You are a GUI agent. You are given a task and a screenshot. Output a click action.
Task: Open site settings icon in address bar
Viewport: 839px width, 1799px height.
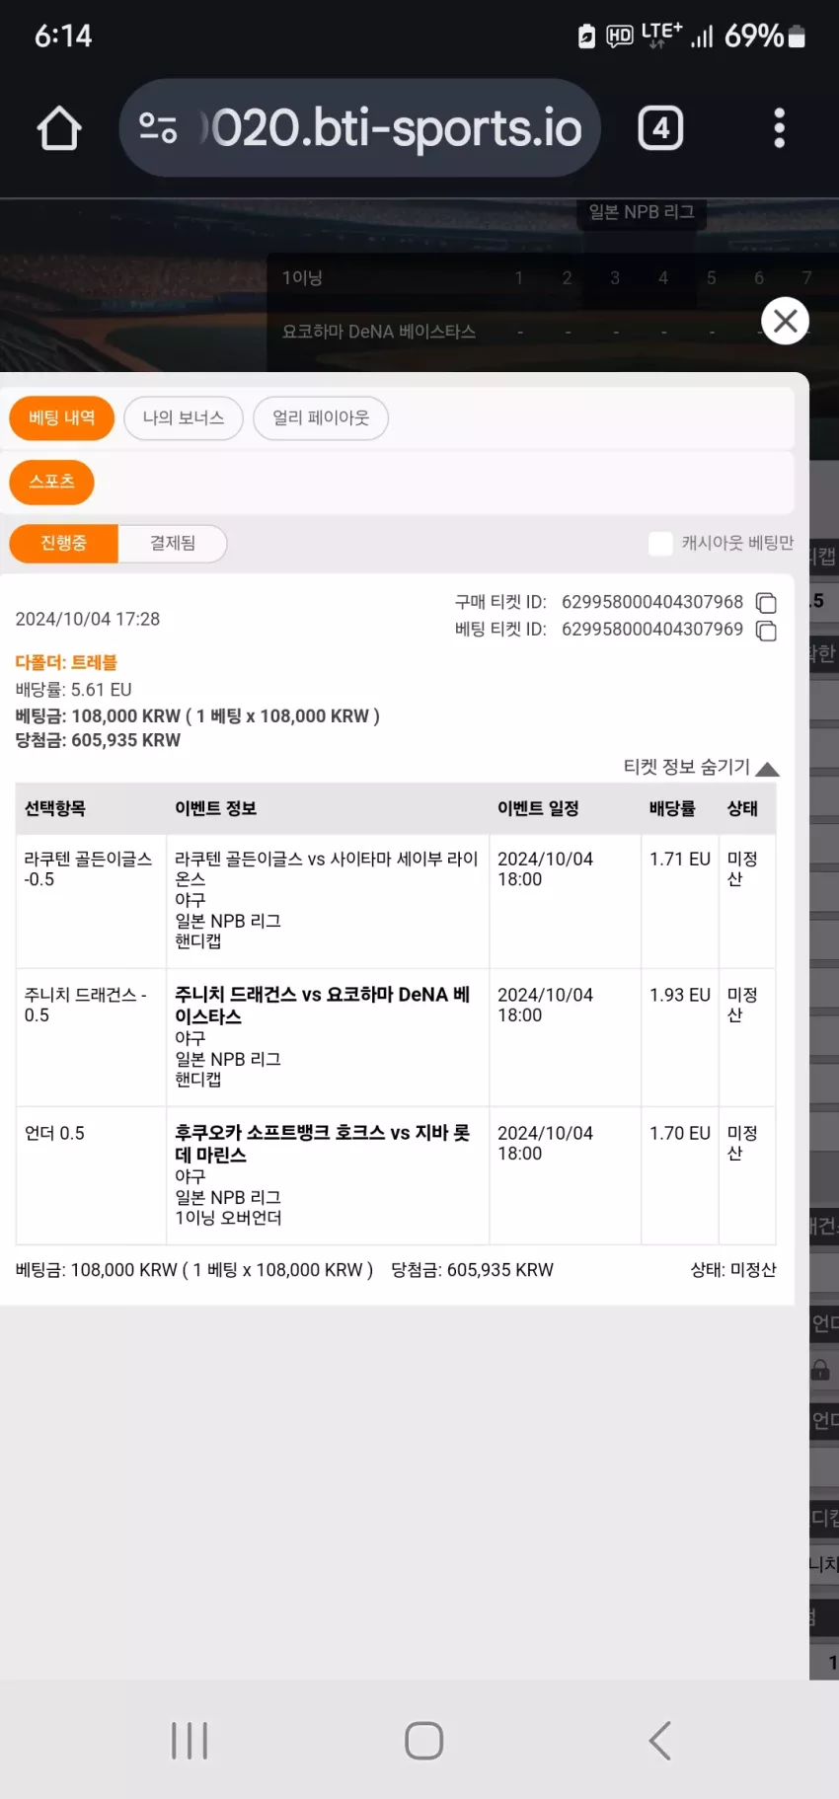(x=158, y=128)
